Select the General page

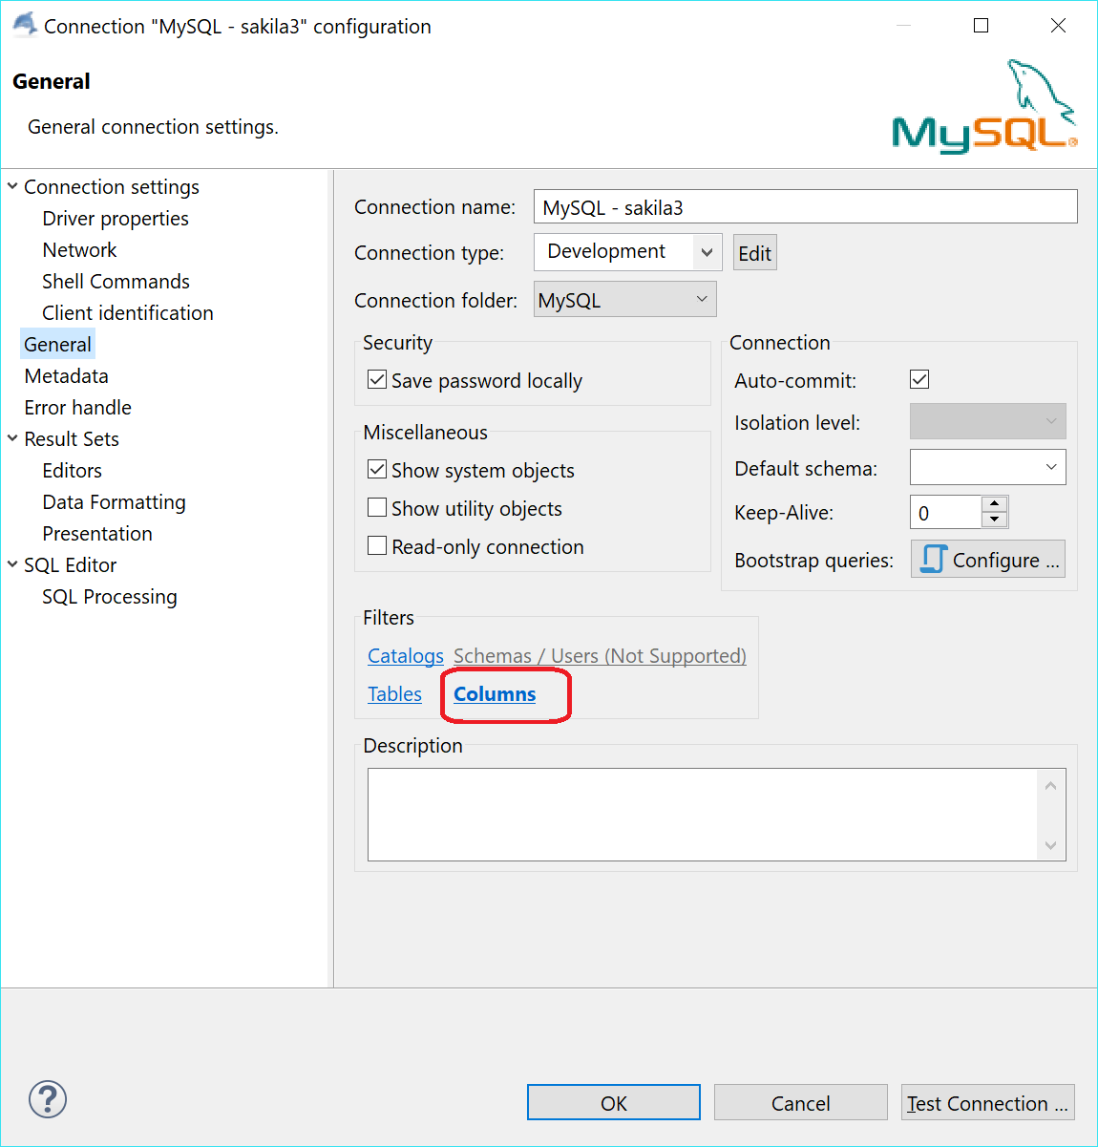coord(57,345)
